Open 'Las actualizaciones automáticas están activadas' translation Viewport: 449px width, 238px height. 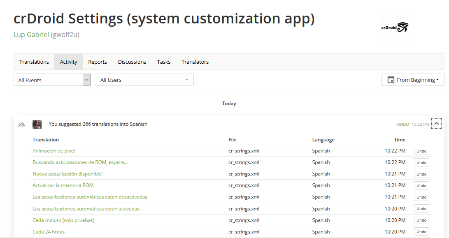pyautogui.click(x=86, y=208)
